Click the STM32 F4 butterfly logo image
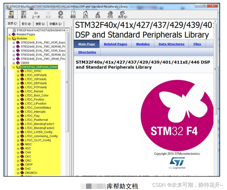This screenshot has width=227, height=190. pos(177,115)
